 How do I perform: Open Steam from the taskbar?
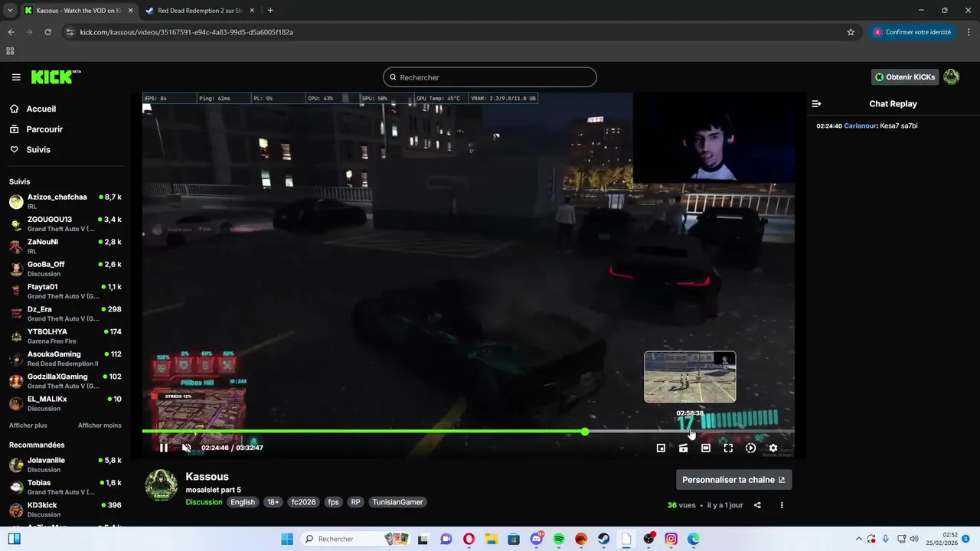[x=603, y=539]
